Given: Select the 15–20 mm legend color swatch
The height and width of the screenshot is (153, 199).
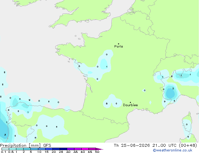Looking at the screenshot, I should click(49, 149).
